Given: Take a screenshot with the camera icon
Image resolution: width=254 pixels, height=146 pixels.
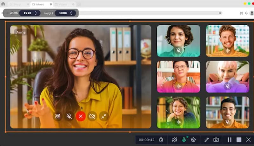Looking at the screenshot, I should tap(216, 140).
